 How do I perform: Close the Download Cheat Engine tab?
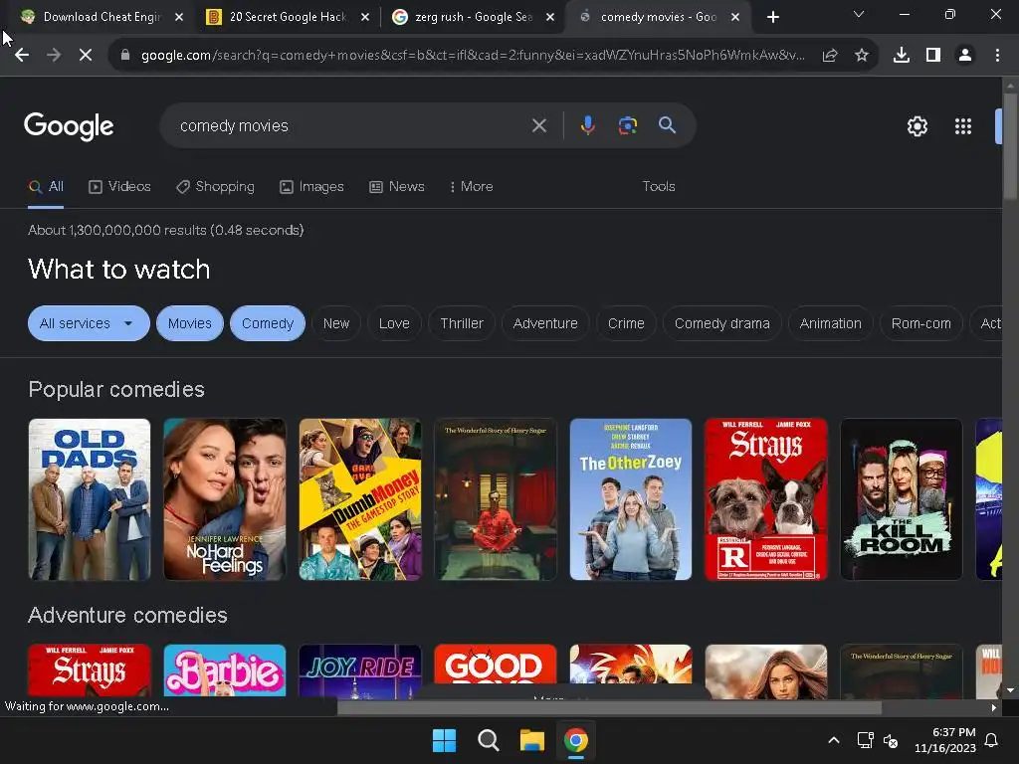pyautogui.click(x=179, y=18)
